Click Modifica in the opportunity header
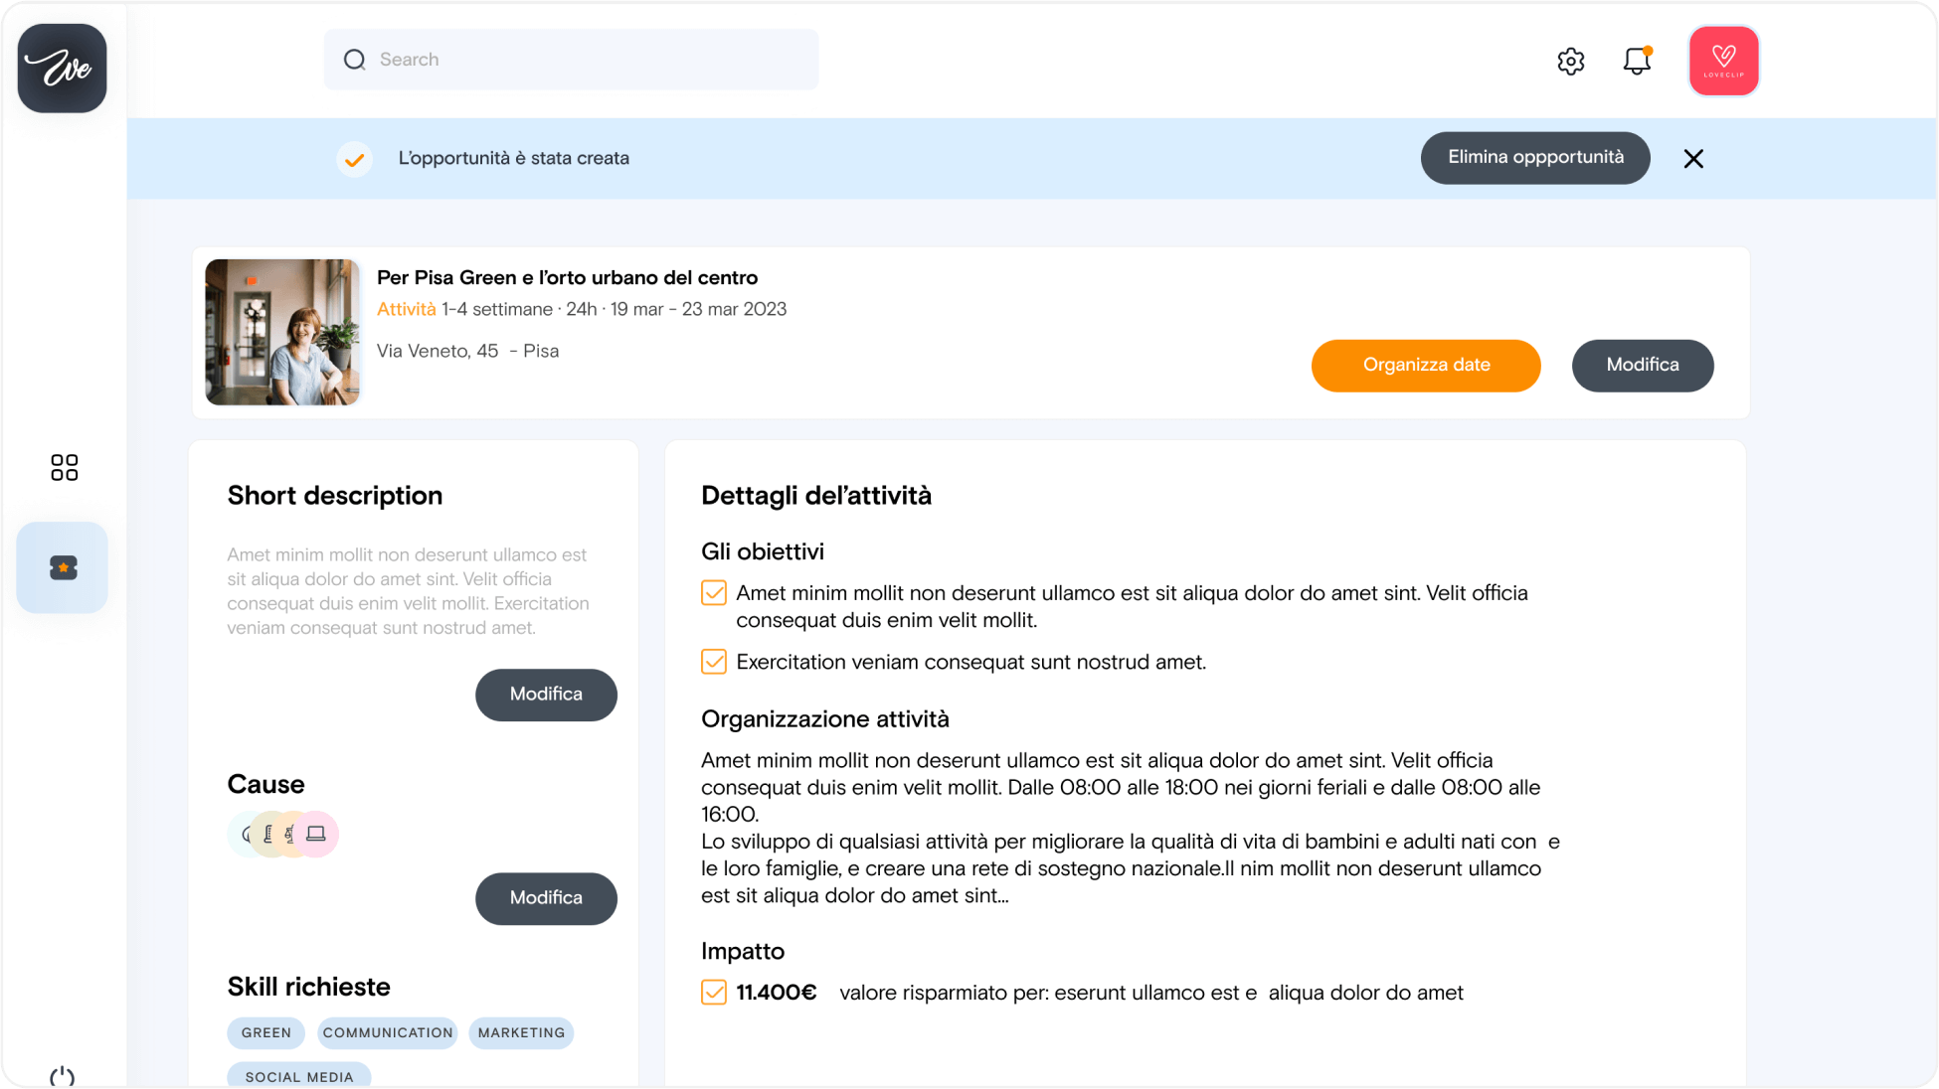The height and width of the screenshot is (1089, 1939). coord(1642,365)
